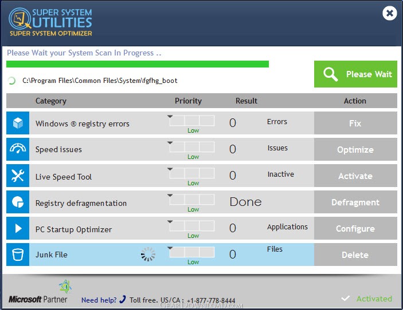403x310 pixels.
Task: Select the Registry defragmentation pie icon
Action: click(18, 202)
